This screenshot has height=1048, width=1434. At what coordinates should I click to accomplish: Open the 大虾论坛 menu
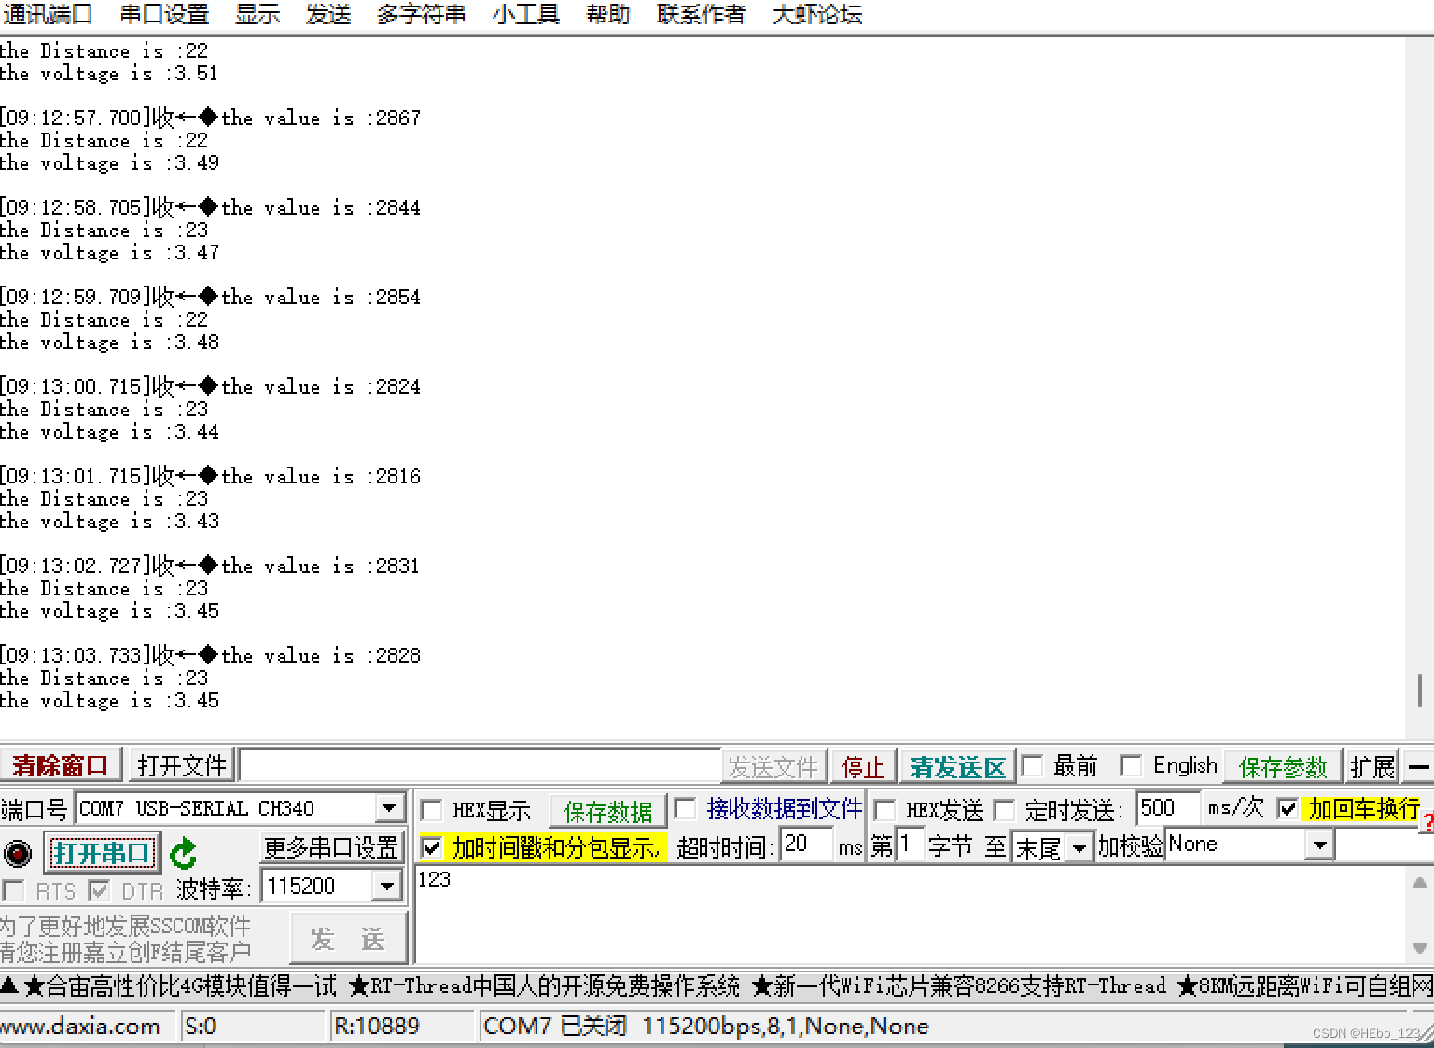pos(816,15)
